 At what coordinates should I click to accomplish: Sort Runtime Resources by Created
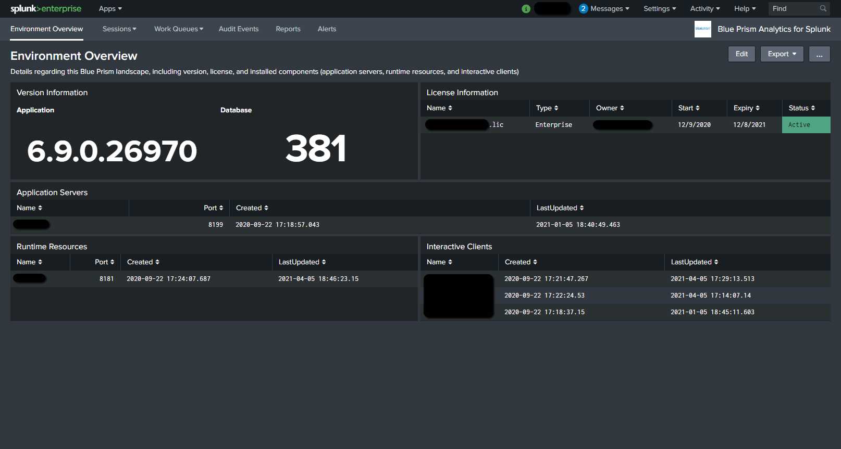tap(143, 262)
